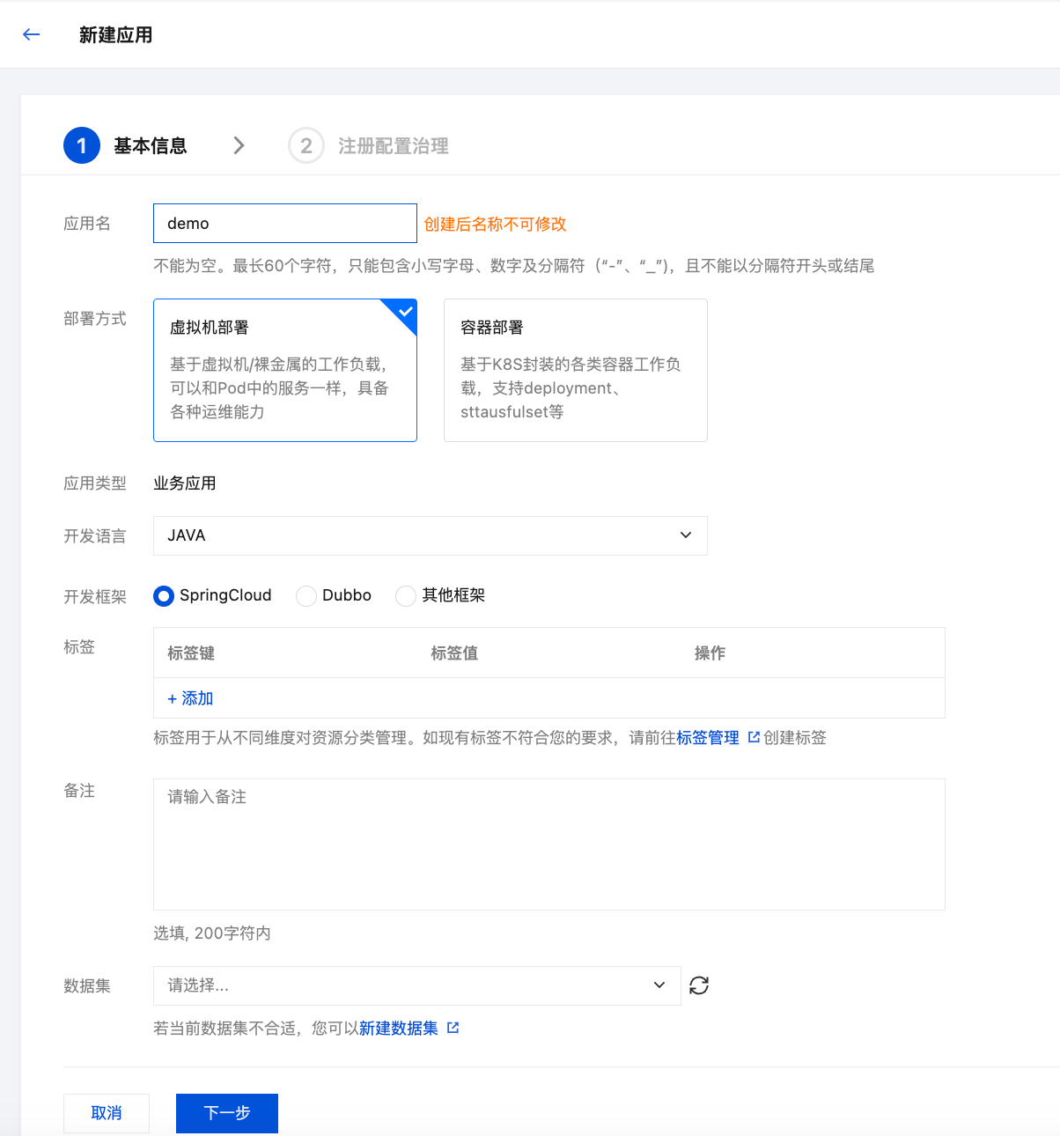Click the 新建应用 page title
This screenshot has height=1136, width=1060.
pyautogui.click(x=116, y=35)
